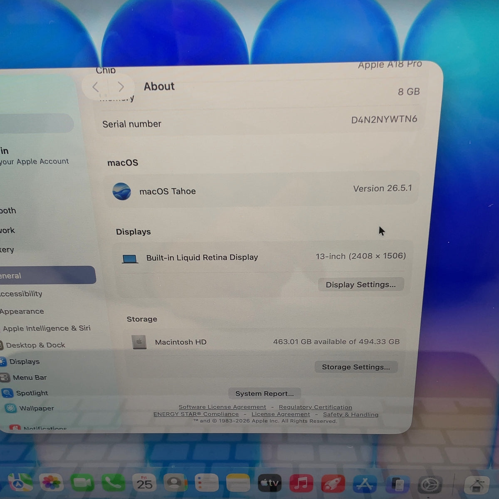Open Contacts from the Dock
Image resolution: width=499 pixels, height=499 pixels.
(175, 483)
